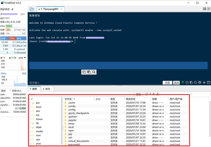The width and height of the screenshot is (211, 147).
Task: Click 复制 to copy the IP
Action: (x=22, y=14)
